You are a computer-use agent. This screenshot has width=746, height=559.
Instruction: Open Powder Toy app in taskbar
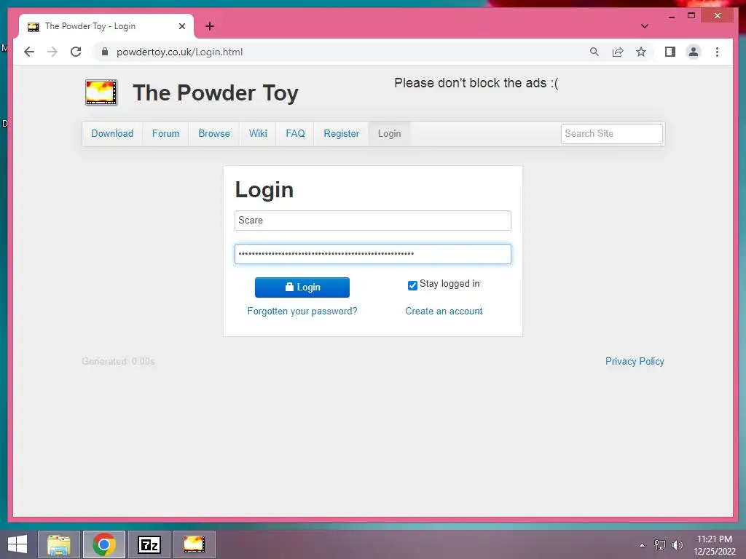194,544
